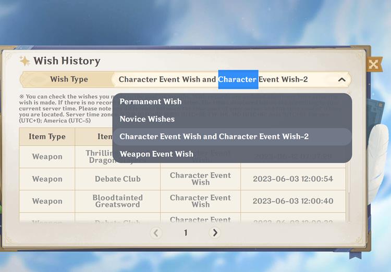
Task: Click timestamp 2023-06-03 12:00:54
Action: 293,179
